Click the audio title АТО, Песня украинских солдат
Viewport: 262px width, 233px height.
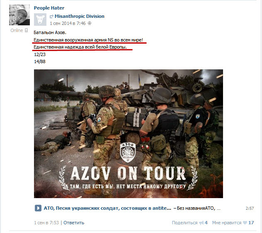tap(107, 208)
